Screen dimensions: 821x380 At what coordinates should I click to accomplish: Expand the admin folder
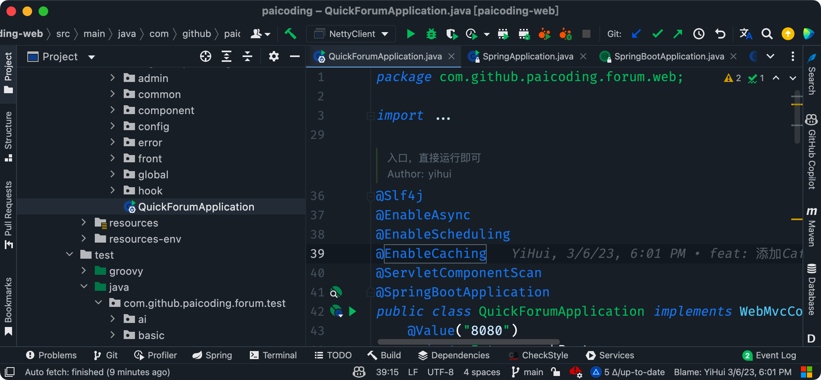point(112,78)
